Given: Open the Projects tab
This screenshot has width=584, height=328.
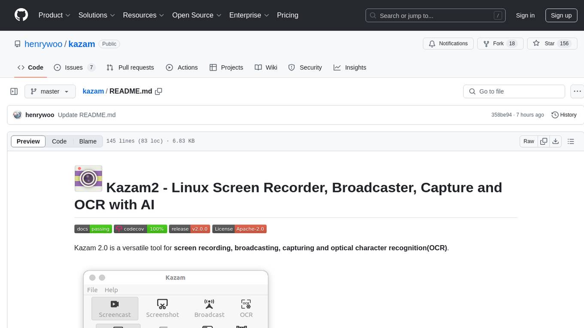Looking at the screenshot, I should (x=226, y=67).
